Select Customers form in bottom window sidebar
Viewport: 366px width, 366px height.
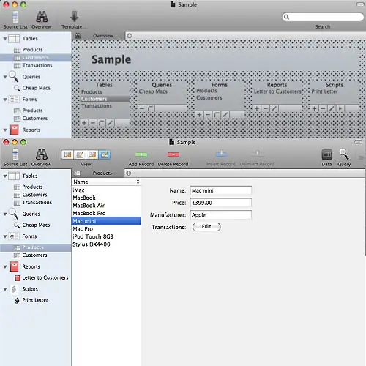tap(36, 255)
